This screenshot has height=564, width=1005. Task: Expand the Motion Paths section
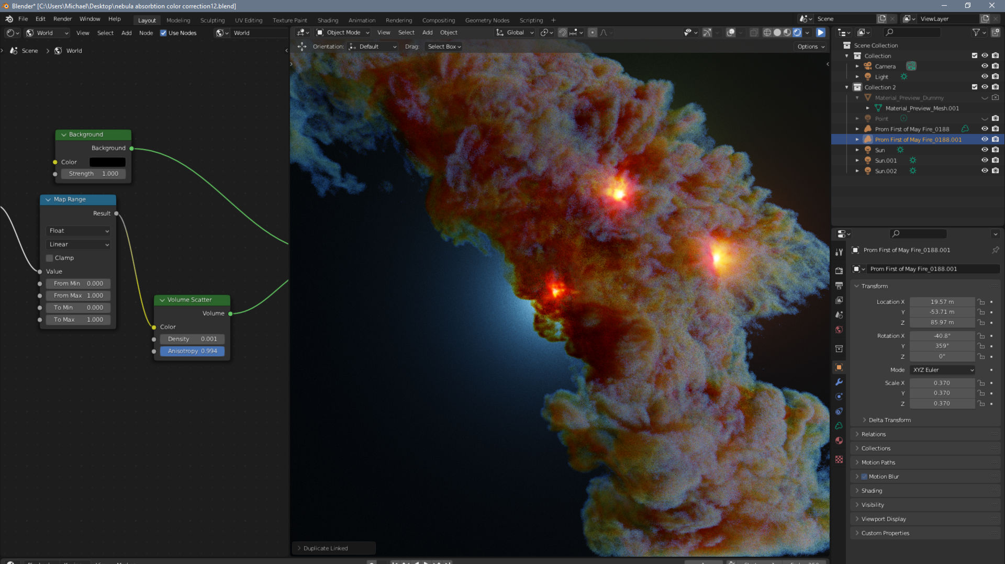[x=878, y=462]
